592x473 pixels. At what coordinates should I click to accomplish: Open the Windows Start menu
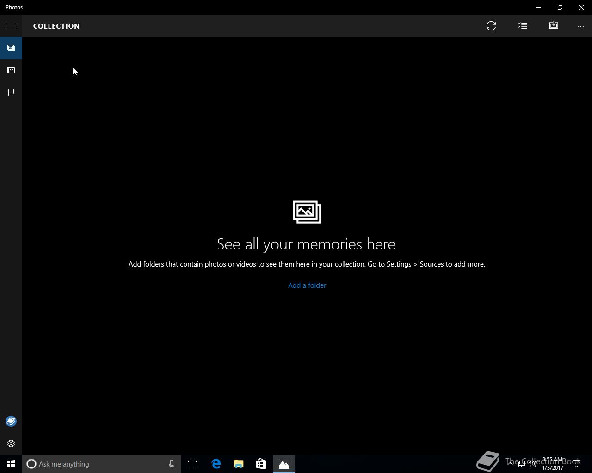tap(11, 464)
